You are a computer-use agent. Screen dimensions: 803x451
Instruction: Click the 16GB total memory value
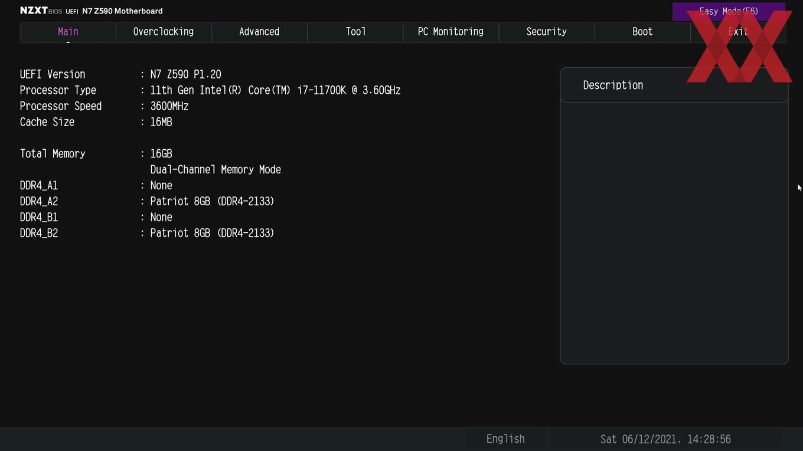161,154
